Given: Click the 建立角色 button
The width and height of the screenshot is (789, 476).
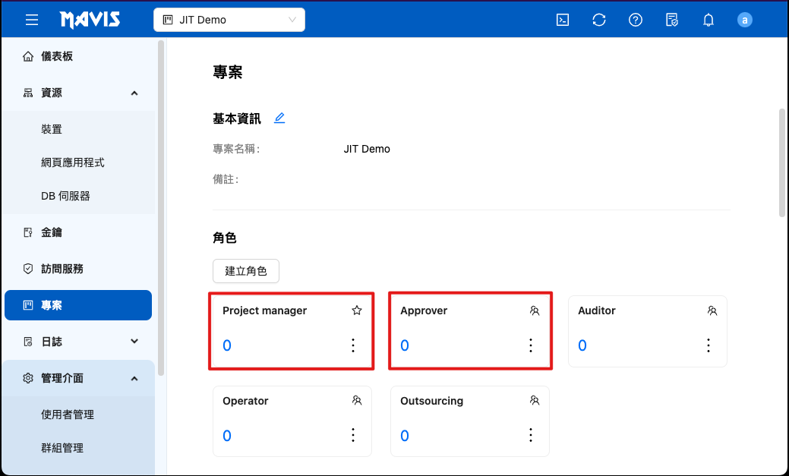Looking at the screenshot, I should pyautogui.click(x=246, y=271).
